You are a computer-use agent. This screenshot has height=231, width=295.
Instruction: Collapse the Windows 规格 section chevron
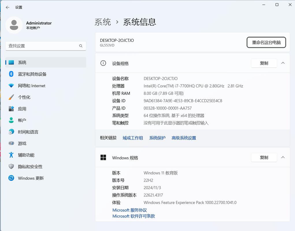tap(283, 157)
